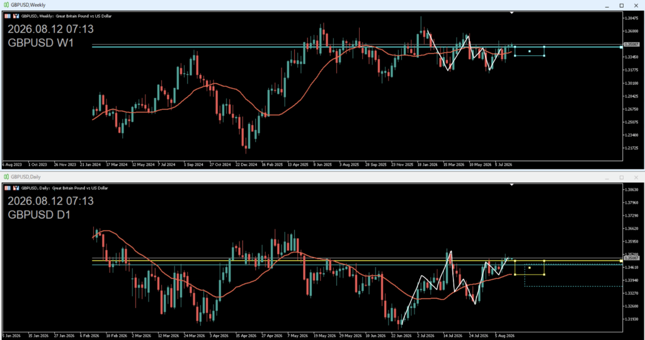Image resolution: width=645 pixels, height=340 pixels.
Task: Click the 1.36800 price label on Weekly axis
Action: (x=632, y=31)
